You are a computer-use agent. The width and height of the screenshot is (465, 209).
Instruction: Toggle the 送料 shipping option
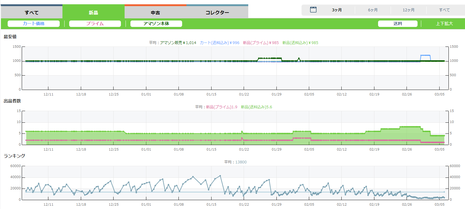(398, 24)
